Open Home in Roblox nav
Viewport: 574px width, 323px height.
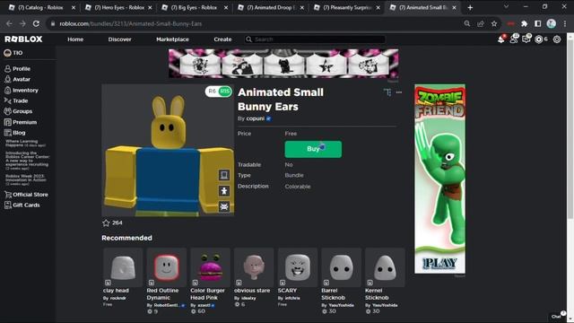(x=75, y=39)
